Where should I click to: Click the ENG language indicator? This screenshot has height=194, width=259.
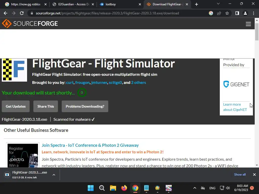click(x=212, y=188)
